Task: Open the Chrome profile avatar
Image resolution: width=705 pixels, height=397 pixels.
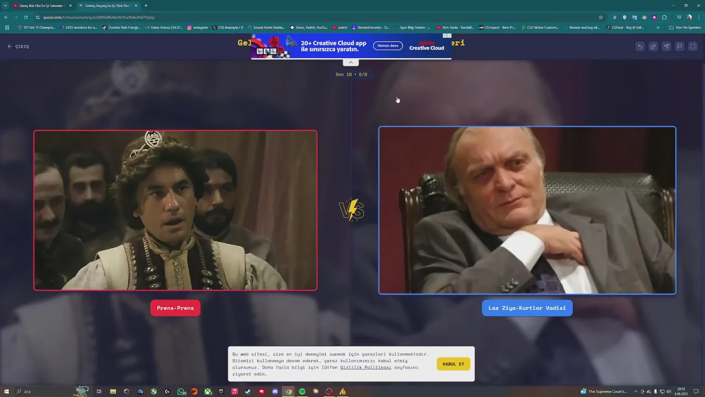Action: coord(689,17)
